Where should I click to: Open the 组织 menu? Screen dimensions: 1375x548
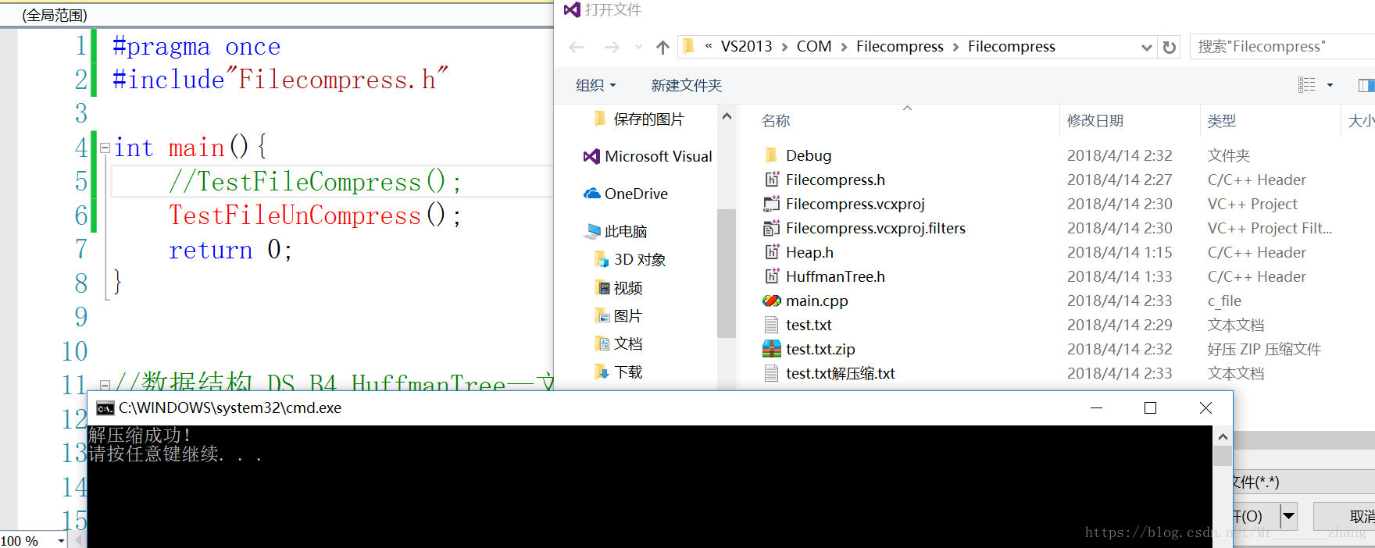[596, 85]
